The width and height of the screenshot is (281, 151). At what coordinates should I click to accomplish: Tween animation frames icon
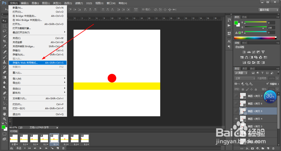pos(52,148)
